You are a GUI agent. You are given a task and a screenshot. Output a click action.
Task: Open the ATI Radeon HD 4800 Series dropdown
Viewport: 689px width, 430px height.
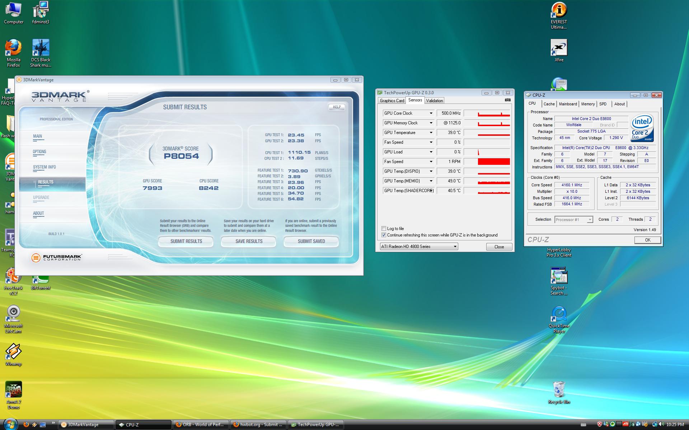coord(419,247)
